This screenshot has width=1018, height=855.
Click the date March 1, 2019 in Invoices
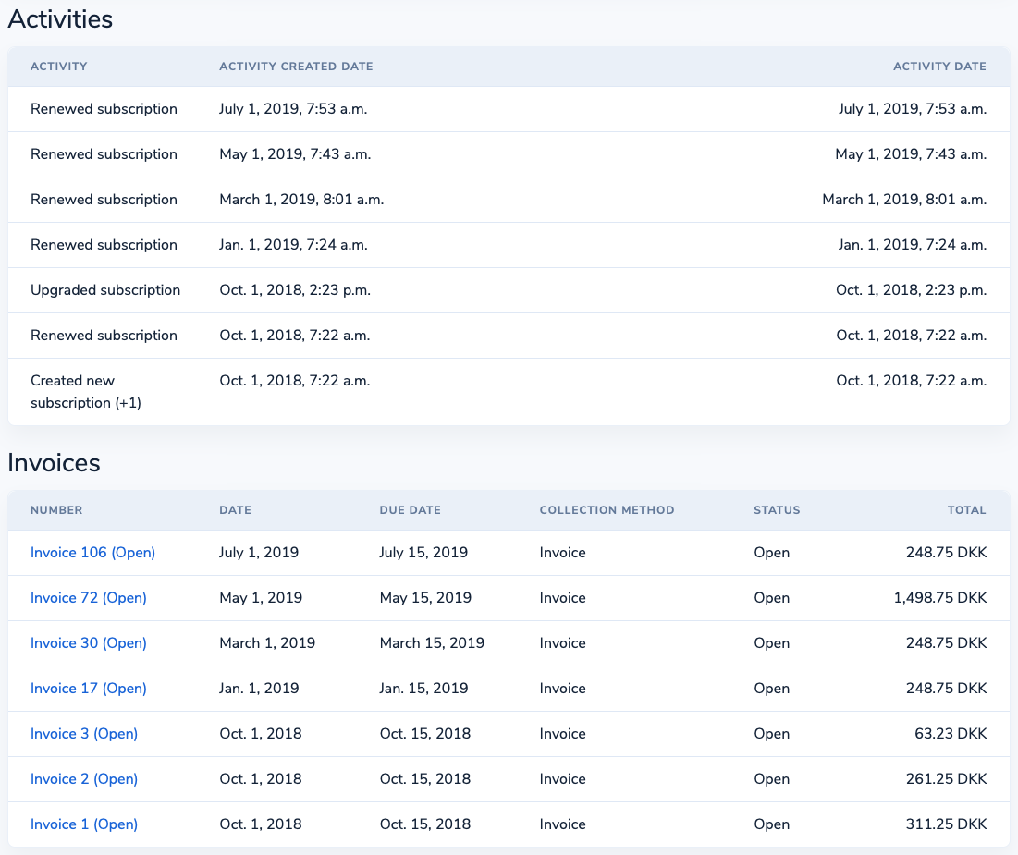267,643
